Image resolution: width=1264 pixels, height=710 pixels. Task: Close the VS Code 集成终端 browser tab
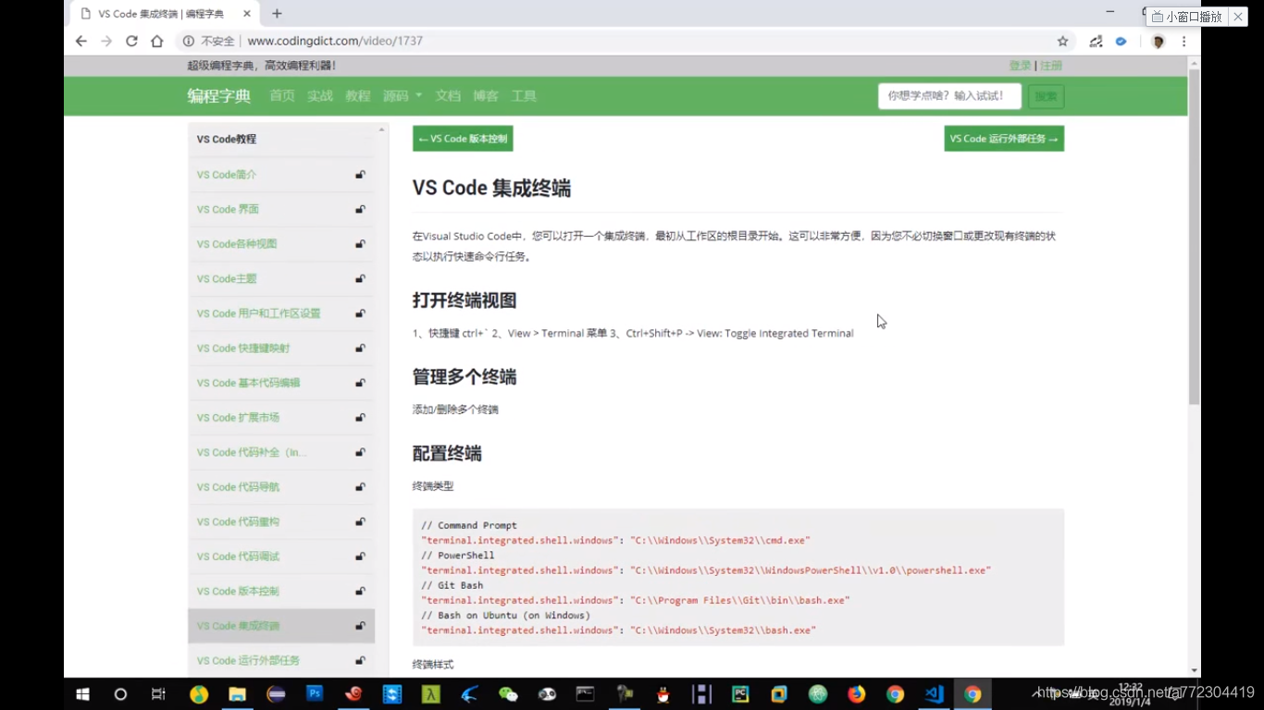pyautogui.click(x=246, y=14)
